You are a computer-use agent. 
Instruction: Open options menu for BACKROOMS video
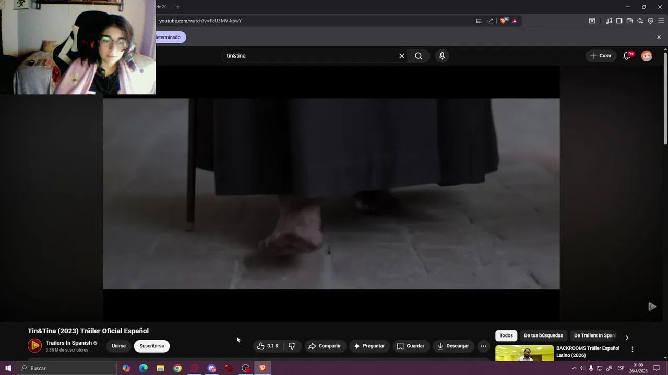pyautogui.click(x=633, y=349)
